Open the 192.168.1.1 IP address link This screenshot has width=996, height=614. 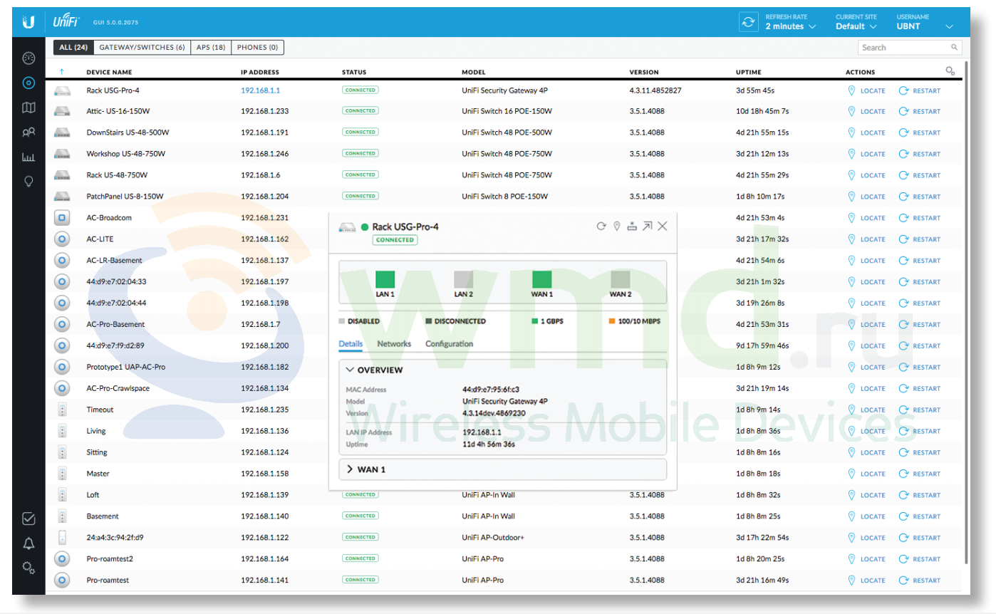pos(261,90)
